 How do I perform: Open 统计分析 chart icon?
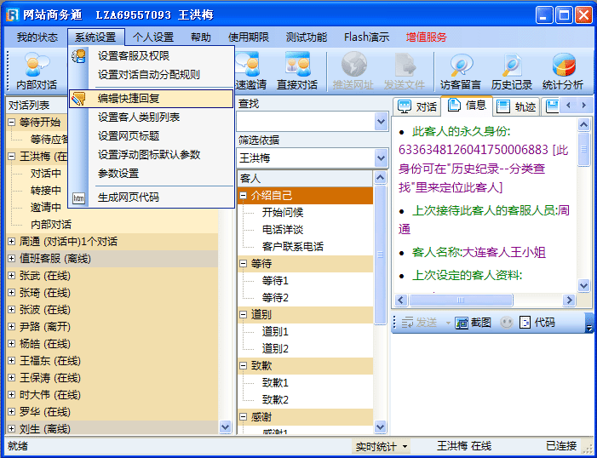(x=563, y=70)
